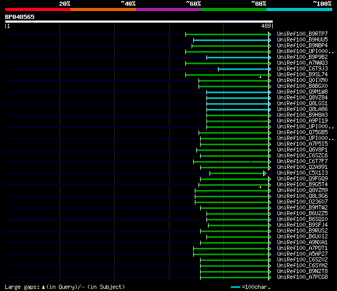337x291 pixels.
Task: Click the cyan alignment bar of UniRef100_Q8LA86
Action: pos(237,110)
